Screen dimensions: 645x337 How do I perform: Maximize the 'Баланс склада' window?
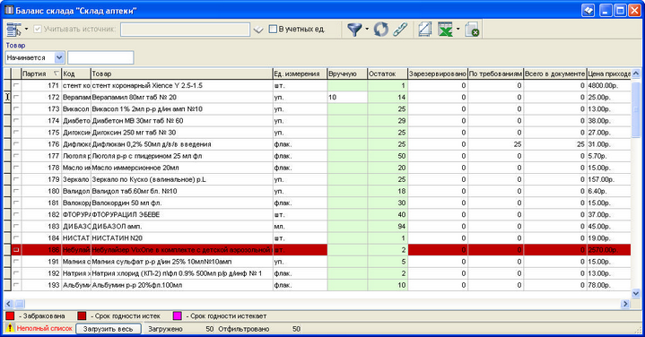[620, 10]
